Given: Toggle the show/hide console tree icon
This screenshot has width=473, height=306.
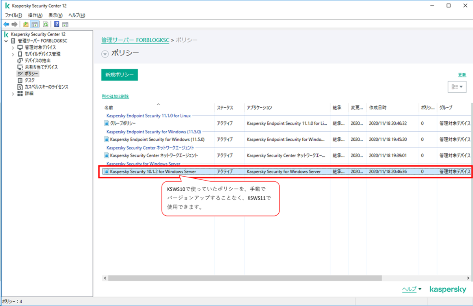Looking at the screenshot, I should pos(34,24).
